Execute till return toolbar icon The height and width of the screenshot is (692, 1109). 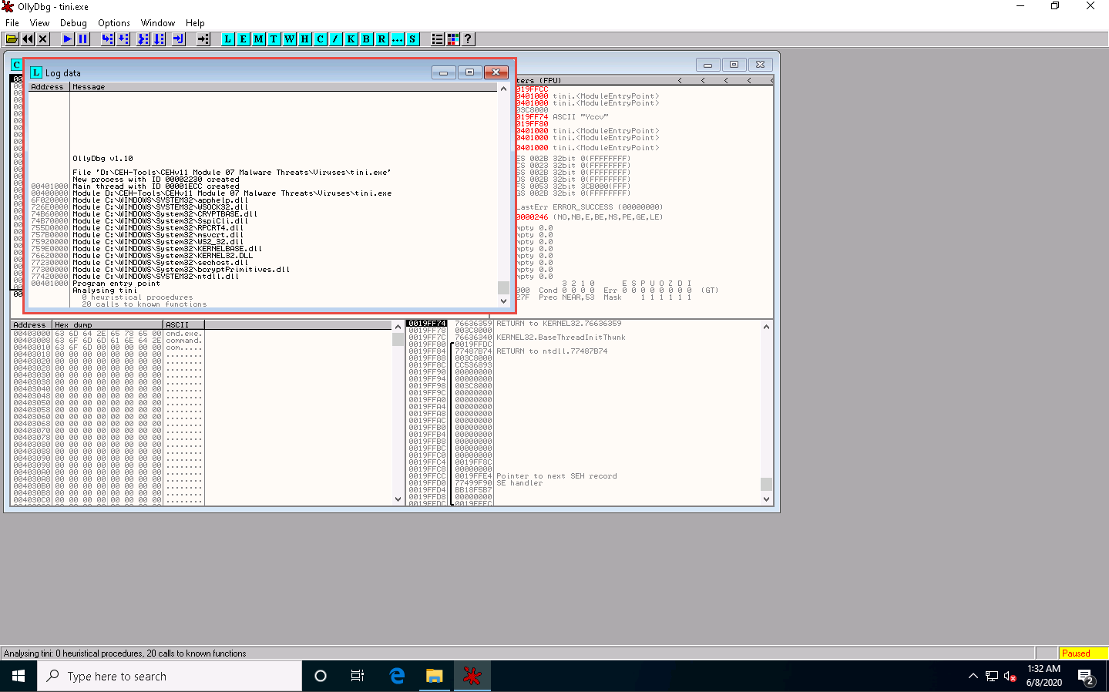(x=178, y=39)
